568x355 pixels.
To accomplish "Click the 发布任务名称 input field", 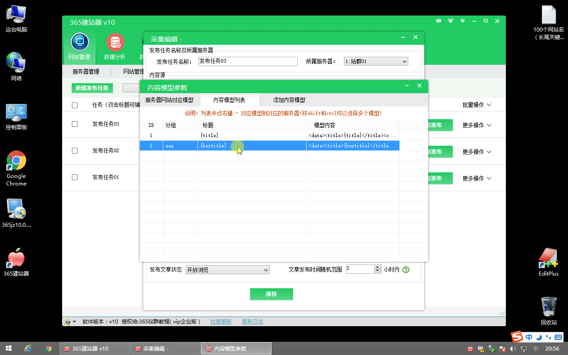I will (x=248, y=61).
